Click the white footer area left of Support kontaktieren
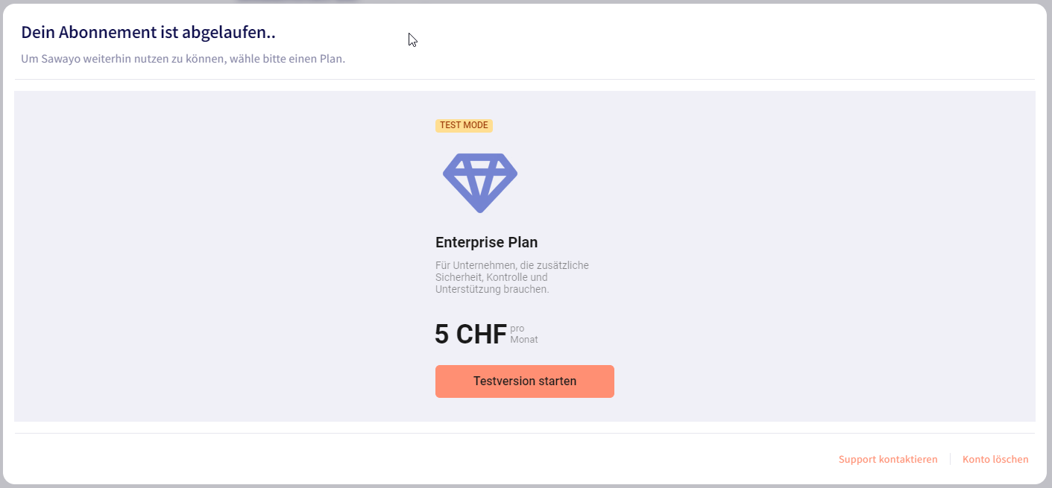The image size is (1052, 488). tap(418, 459)
